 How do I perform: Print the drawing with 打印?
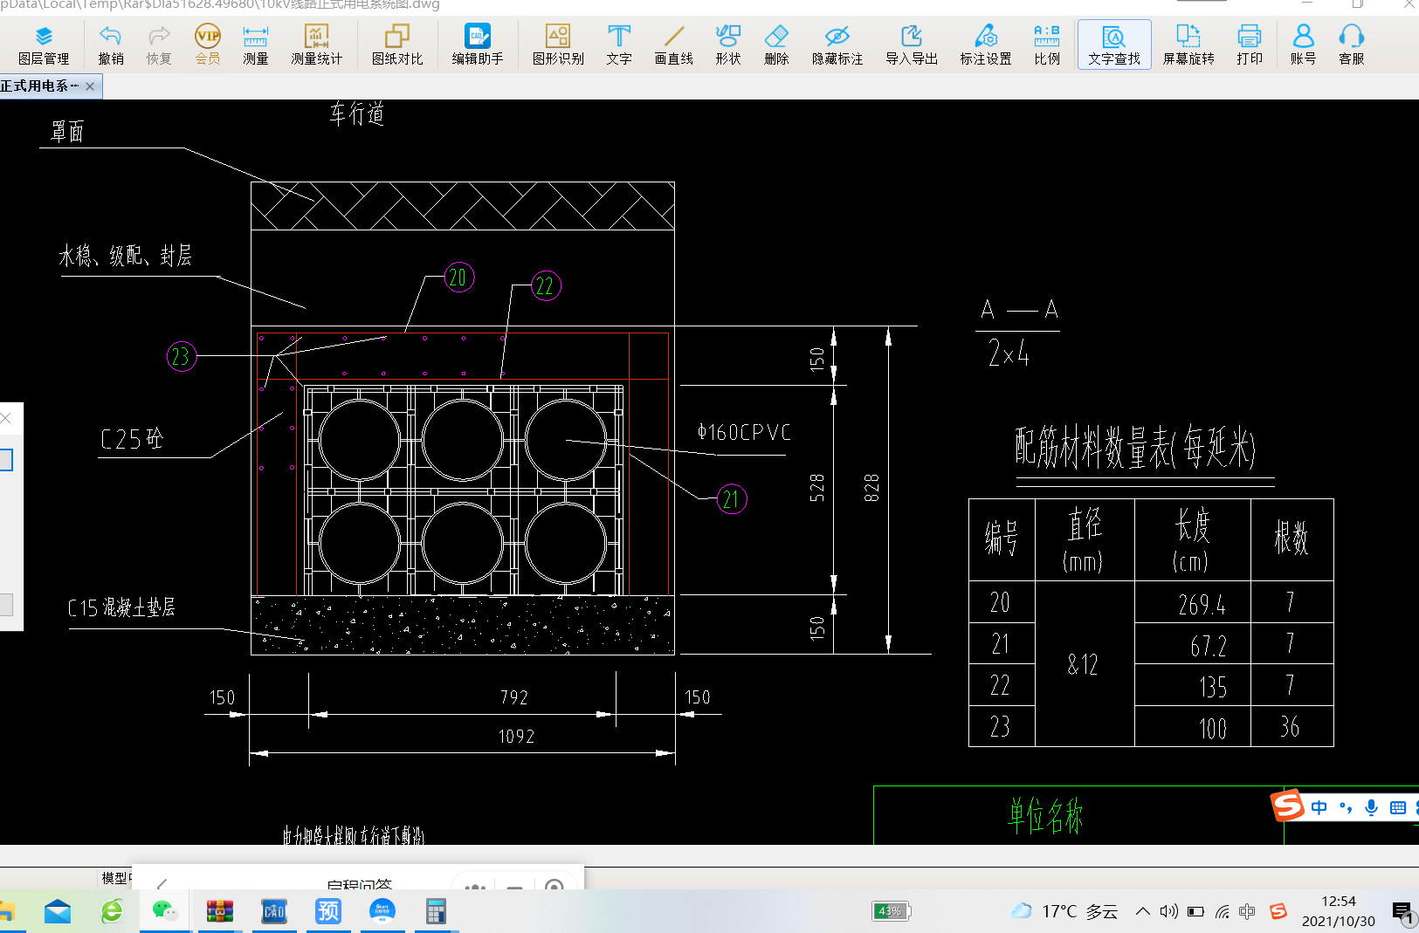[x=1250, y=45]
